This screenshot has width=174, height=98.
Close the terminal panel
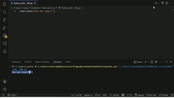click(171, 62)
